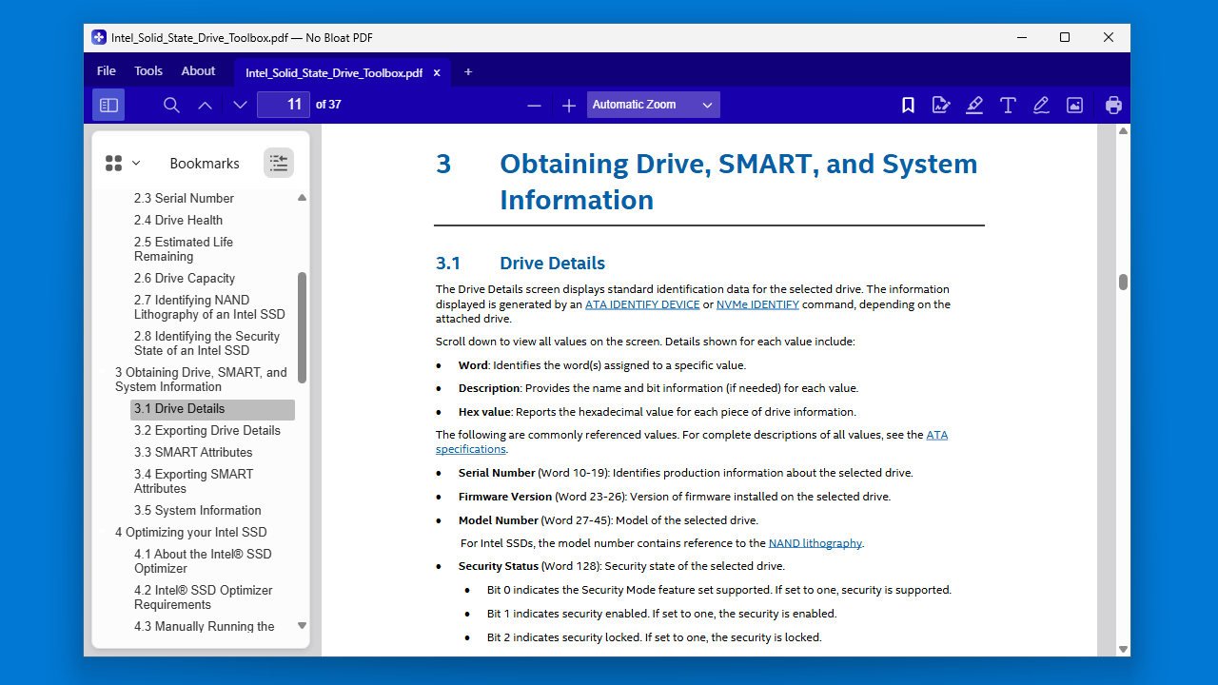Open bookmark 2.4 Drive Health
Image resolution: width=1218 pixels, height=685 pixels.
178,220
